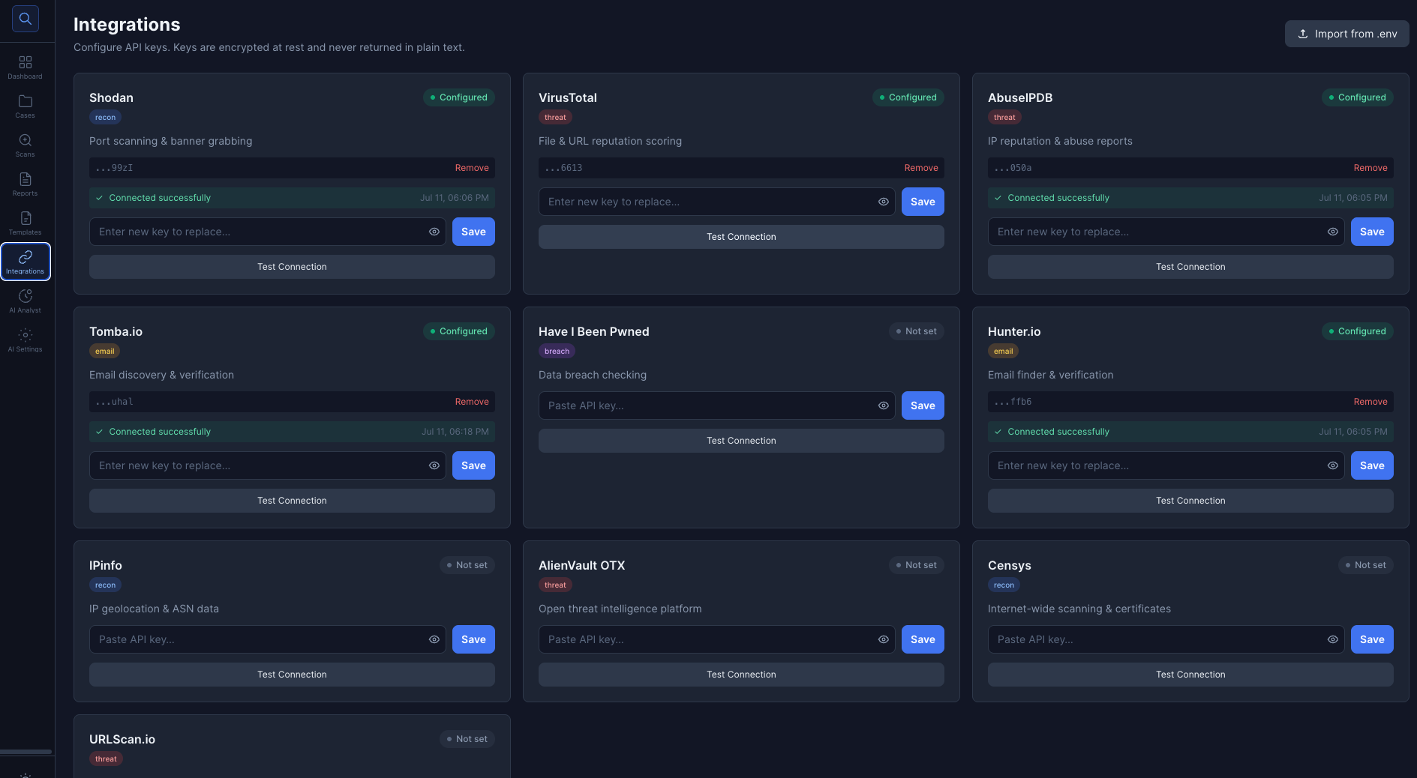The image size is (1417, 778).
Task: Open the Scans section
Action: [26, 145]
